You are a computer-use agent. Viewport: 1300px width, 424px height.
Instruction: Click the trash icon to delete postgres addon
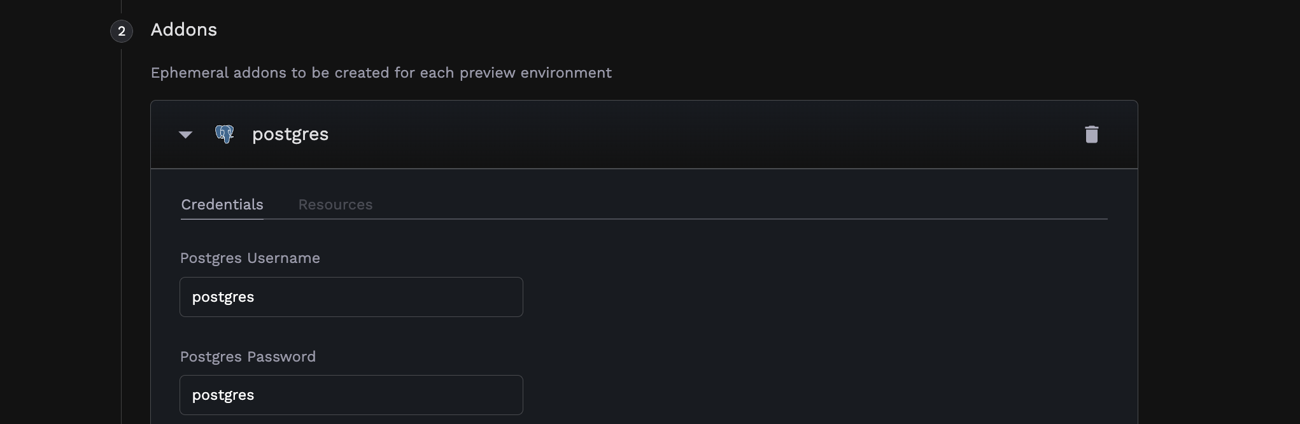(x=1092, y=134)
